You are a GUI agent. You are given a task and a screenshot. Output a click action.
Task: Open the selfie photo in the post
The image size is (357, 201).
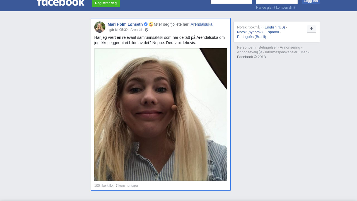click(x=161, y=114)
